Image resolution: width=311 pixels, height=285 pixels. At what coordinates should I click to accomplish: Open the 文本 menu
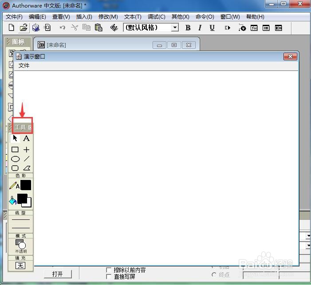point(133,17)
